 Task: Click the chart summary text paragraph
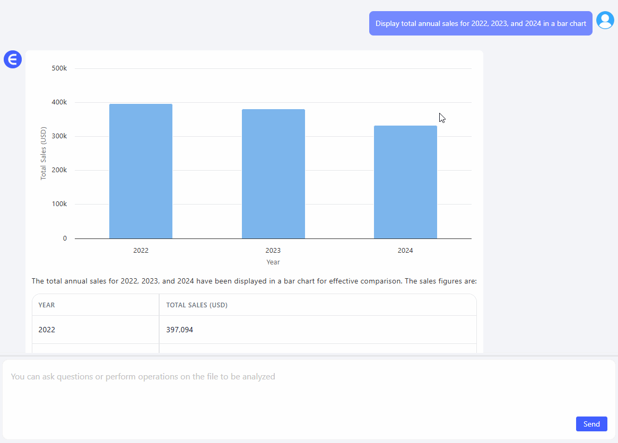[x=254, y=281]
